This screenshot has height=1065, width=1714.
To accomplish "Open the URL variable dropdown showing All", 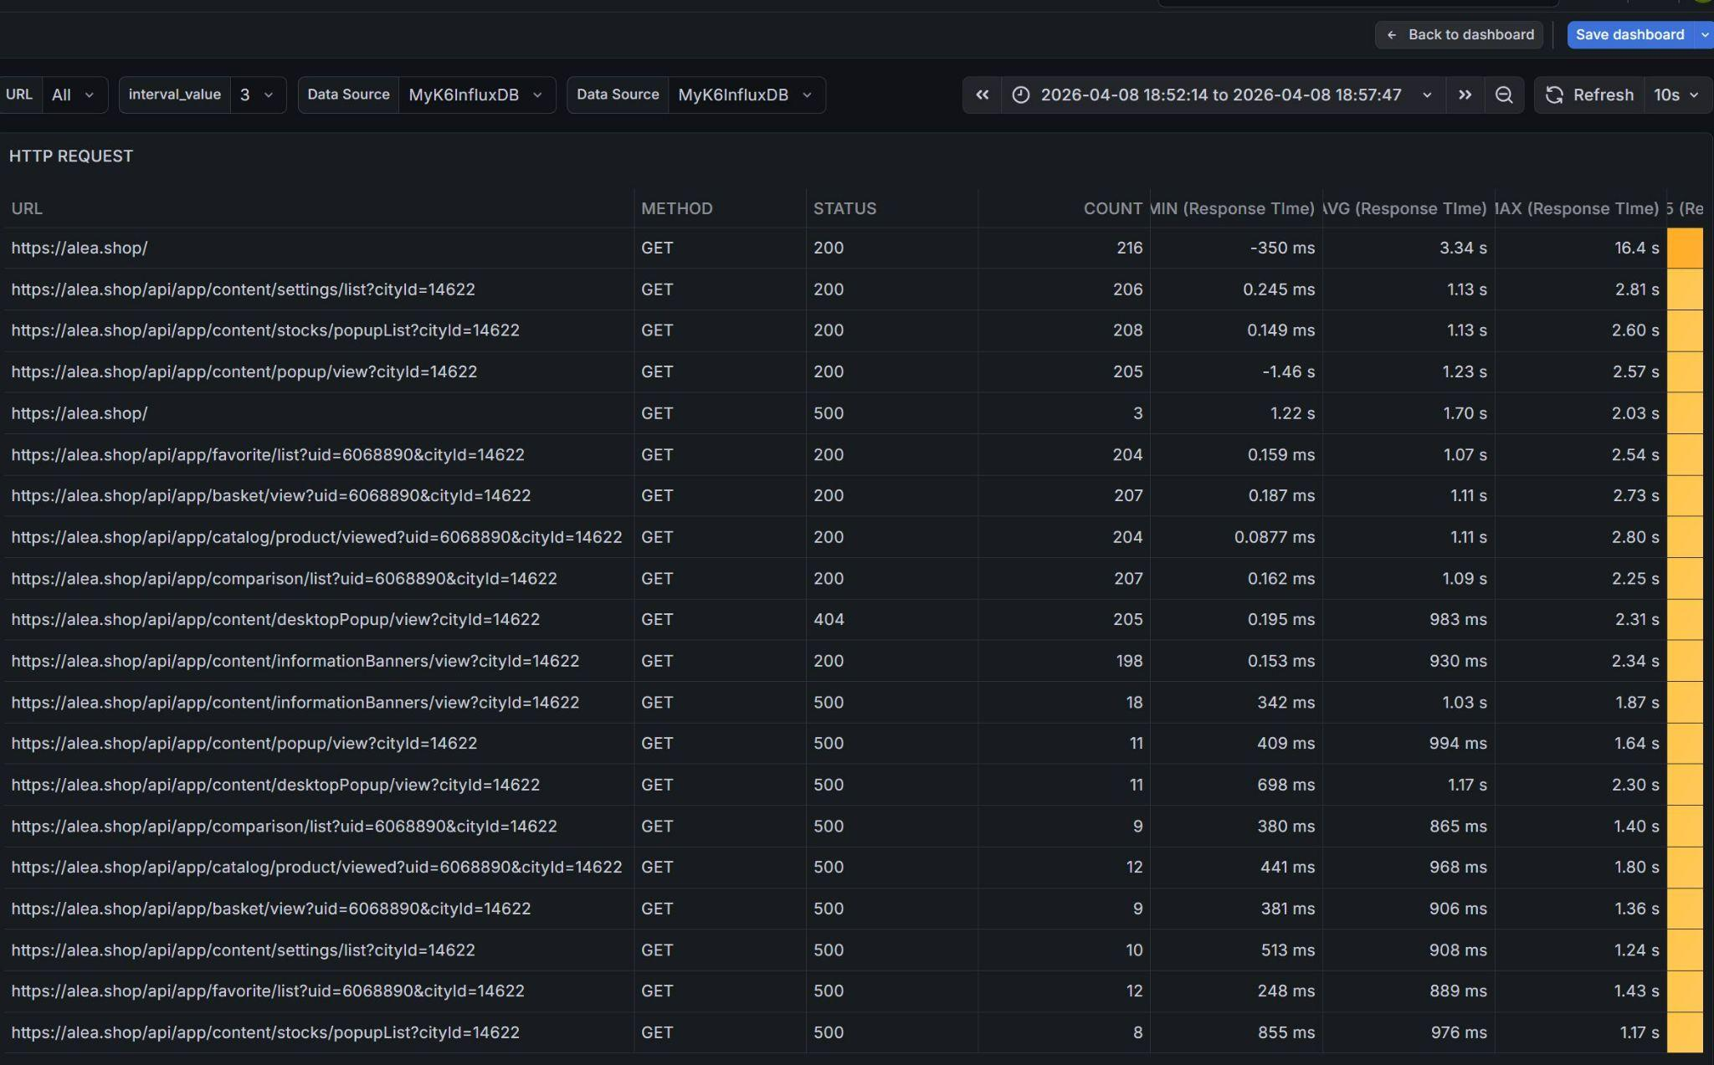I will [73, 95].
